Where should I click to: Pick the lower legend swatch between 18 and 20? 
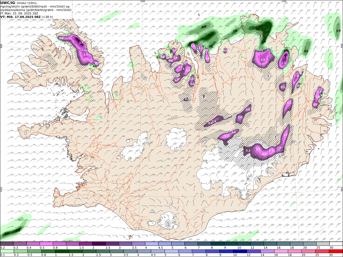(x=295, y=251)
